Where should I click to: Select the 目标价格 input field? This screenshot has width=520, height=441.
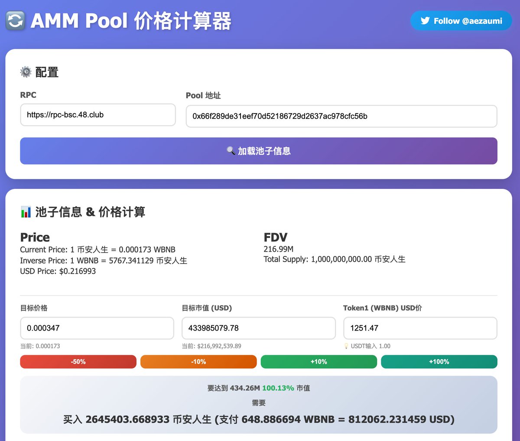[x=97, y=328]
